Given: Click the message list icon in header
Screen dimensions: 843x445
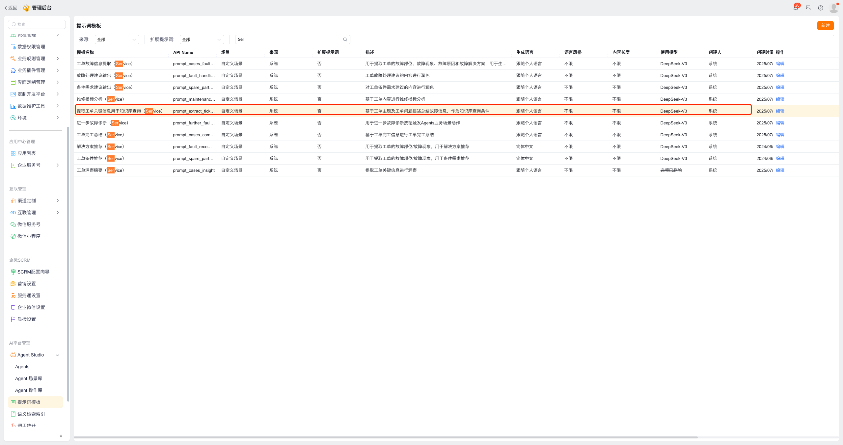Looking at the screenshot, I should (x=808, y=8).
